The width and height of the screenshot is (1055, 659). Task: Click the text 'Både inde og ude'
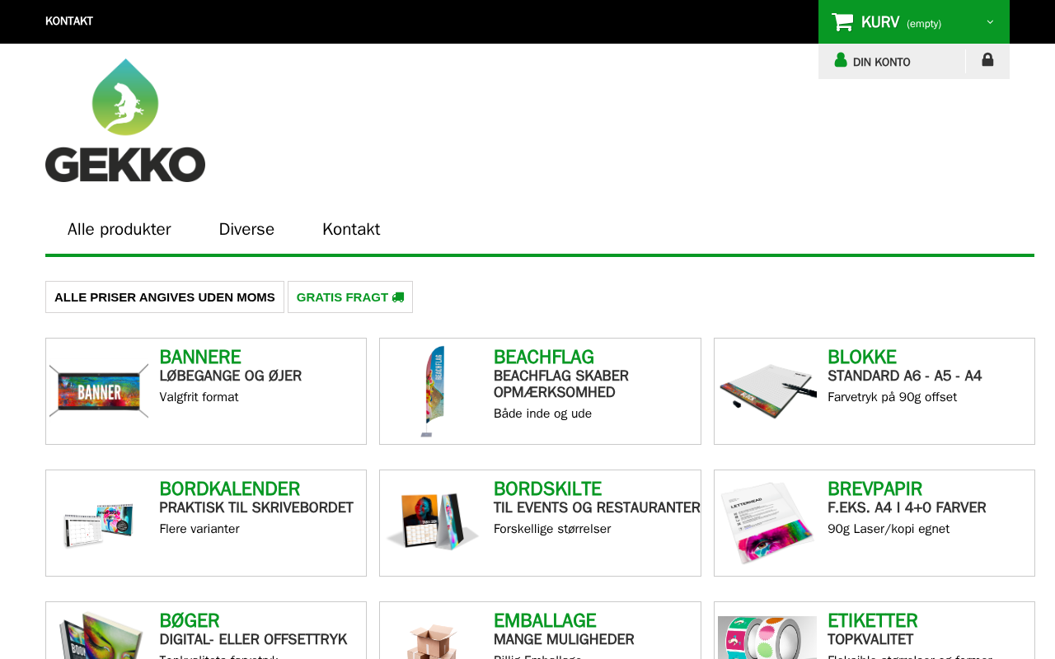tap(542, 414)
